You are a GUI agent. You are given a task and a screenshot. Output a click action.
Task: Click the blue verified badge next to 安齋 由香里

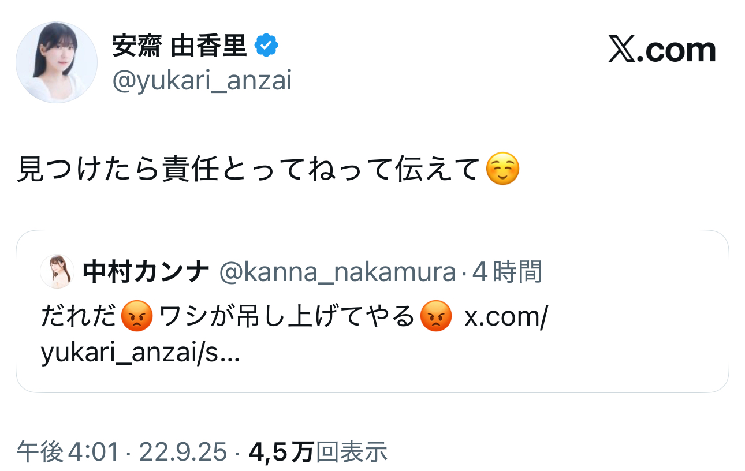coord(266,46)
